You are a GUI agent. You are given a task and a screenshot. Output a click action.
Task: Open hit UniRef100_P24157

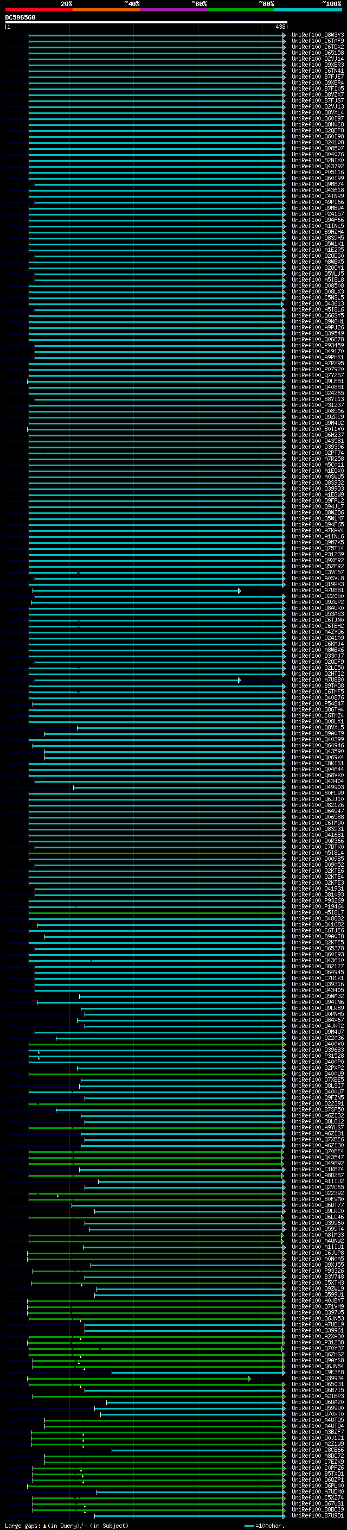pyautogui.click(x=318, y=214)
